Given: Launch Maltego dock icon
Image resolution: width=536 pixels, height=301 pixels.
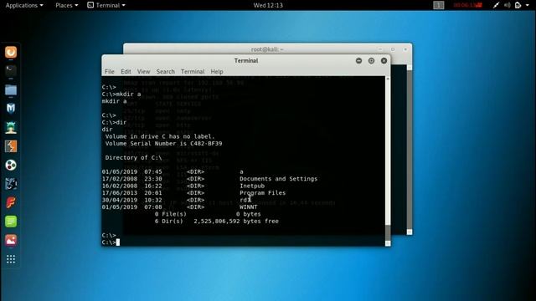Looking at the screenshot, I should pos(11,184).
